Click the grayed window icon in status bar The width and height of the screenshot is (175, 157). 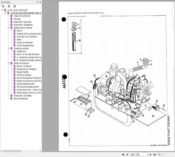click(x=163, y=155)
